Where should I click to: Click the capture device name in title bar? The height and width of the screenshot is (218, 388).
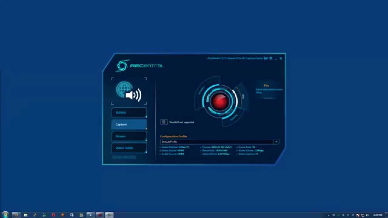[x=235, y=58]
